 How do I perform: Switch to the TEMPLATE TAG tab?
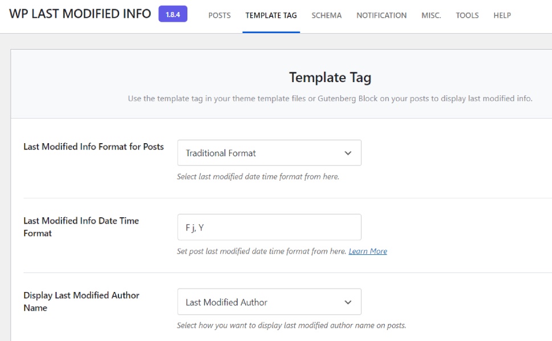271,15
